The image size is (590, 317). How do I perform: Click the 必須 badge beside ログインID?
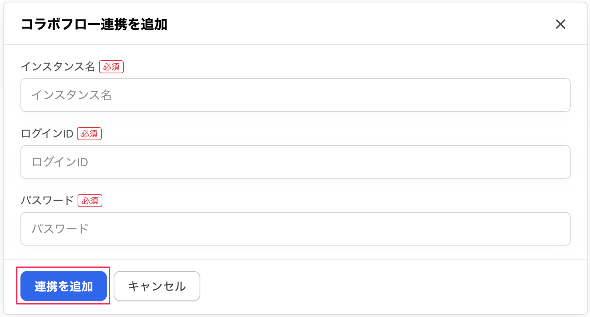coord(89,134)
